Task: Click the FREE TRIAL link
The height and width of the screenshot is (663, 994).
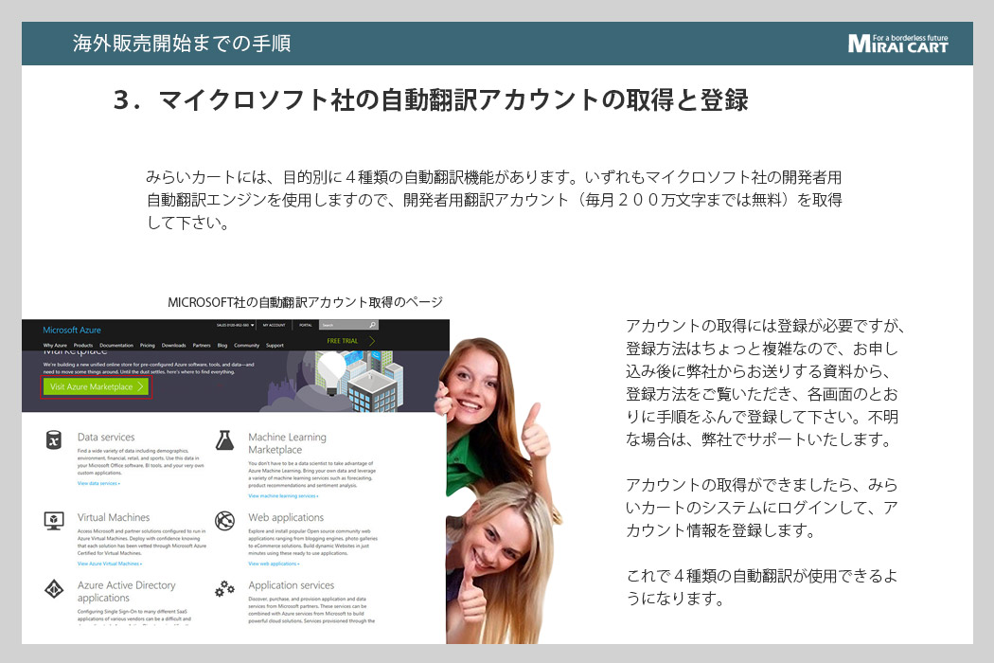Action: pos(343,341)
